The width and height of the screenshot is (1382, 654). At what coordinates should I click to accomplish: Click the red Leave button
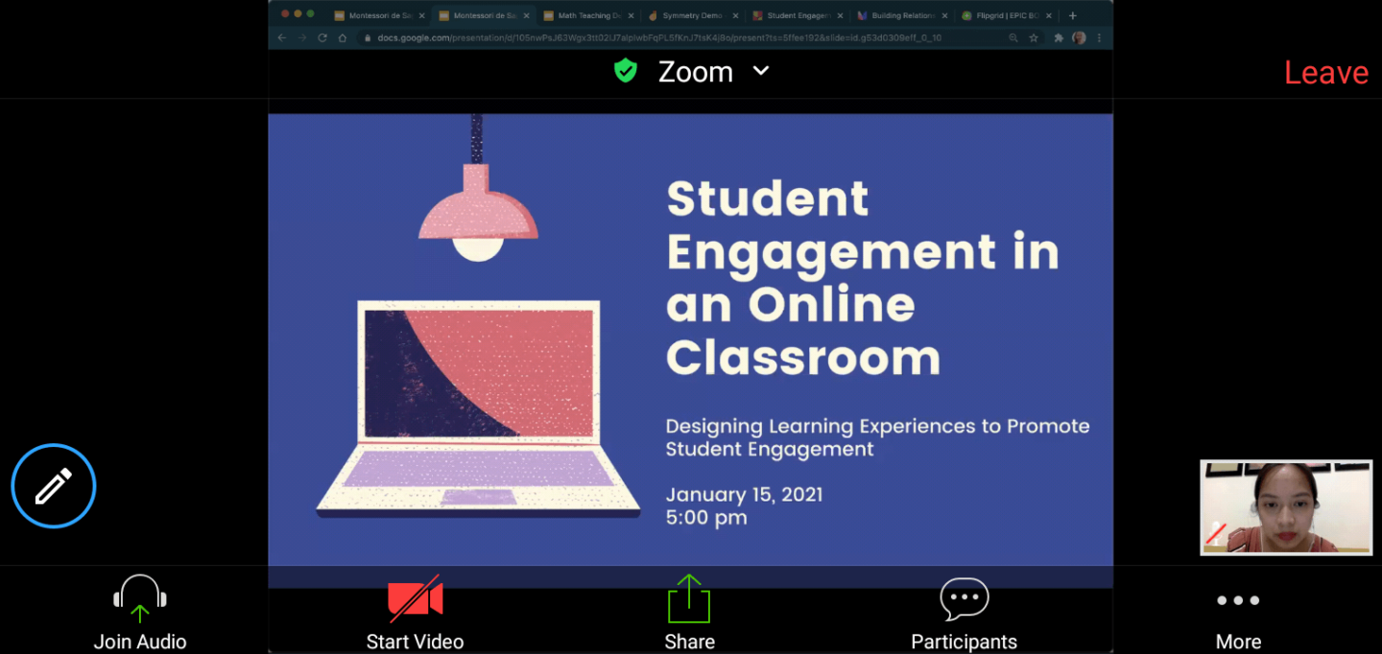pos(1326,71)
